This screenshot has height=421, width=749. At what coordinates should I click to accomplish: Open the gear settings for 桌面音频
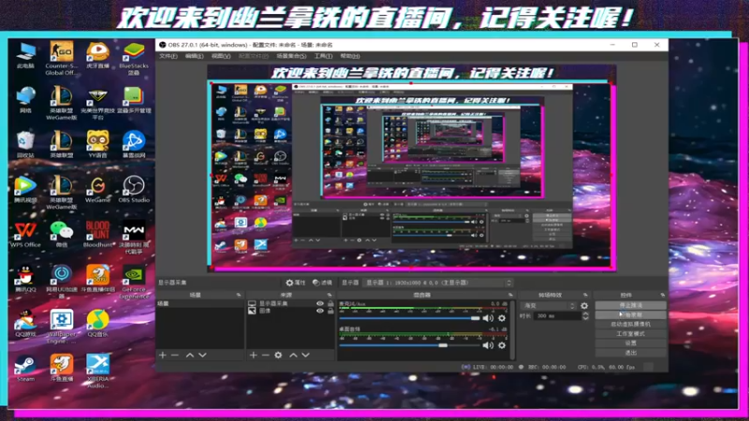point(502,345)
